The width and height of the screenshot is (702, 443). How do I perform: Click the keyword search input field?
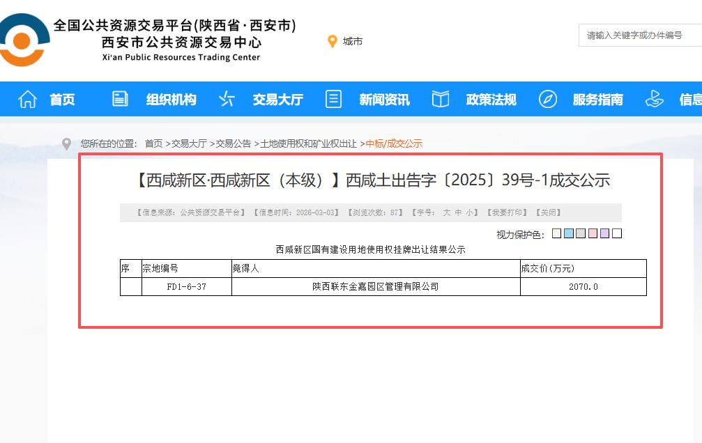click(640, 35)
